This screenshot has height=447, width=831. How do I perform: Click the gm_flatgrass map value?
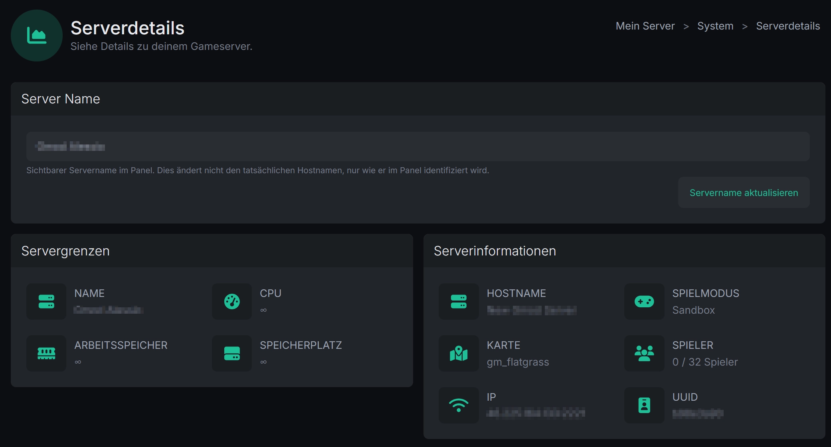518,362
